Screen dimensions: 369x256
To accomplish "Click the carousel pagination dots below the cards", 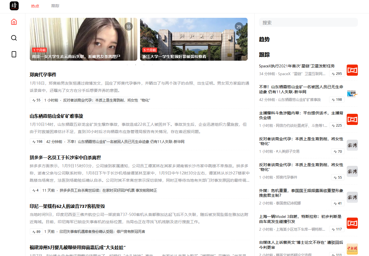I will point(140,65).
